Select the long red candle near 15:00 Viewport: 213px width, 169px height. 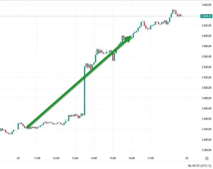coord(113,56)
